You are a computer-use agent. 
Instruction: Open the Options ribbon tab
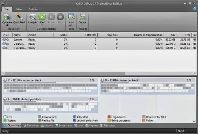click(x=33, y=9)
